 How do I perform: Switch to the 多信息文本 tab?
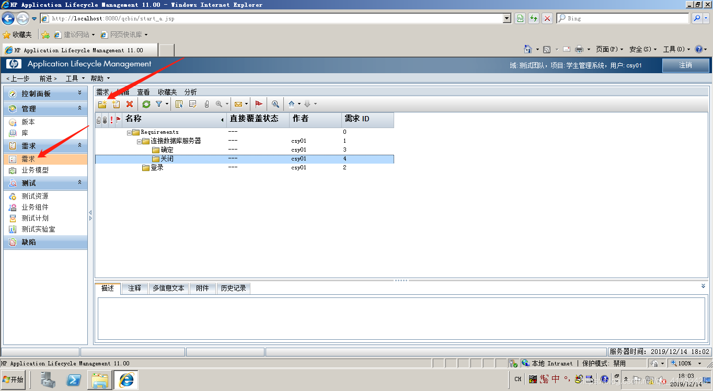pos(168,288)
